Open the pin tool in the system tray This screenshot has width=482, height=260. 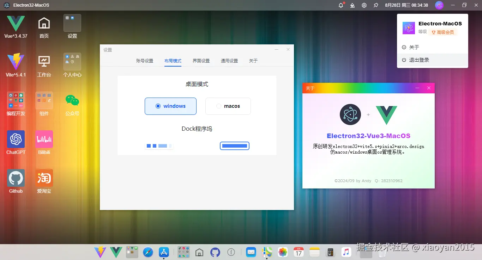(376, 5)
